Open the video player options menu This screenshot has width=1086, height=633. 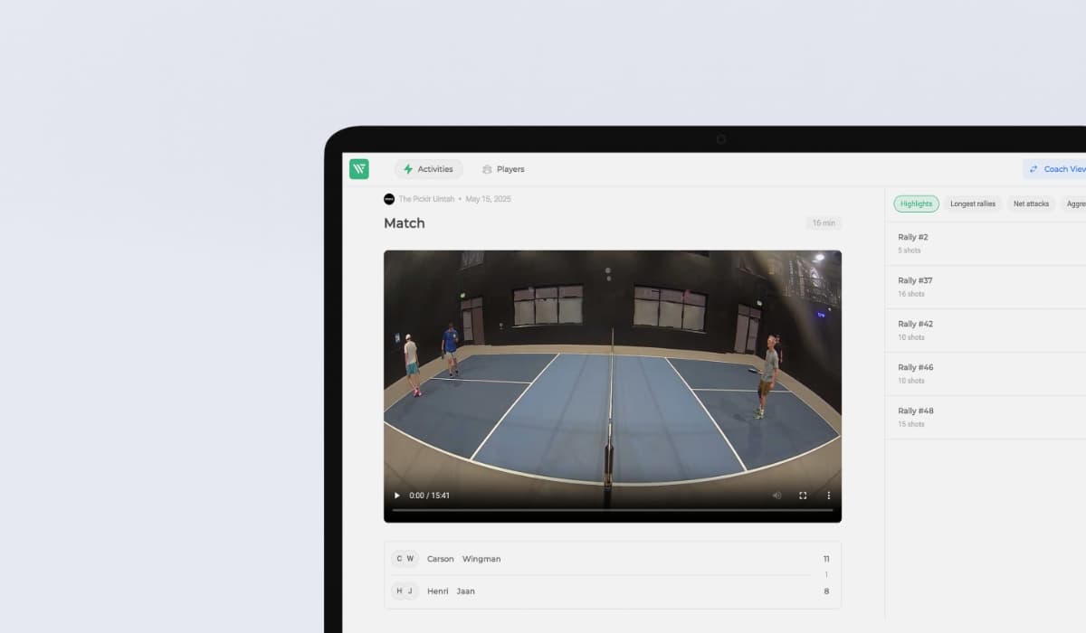click(x=828, y=496)
